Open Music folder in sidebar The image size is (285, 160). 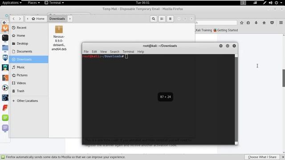28,67
